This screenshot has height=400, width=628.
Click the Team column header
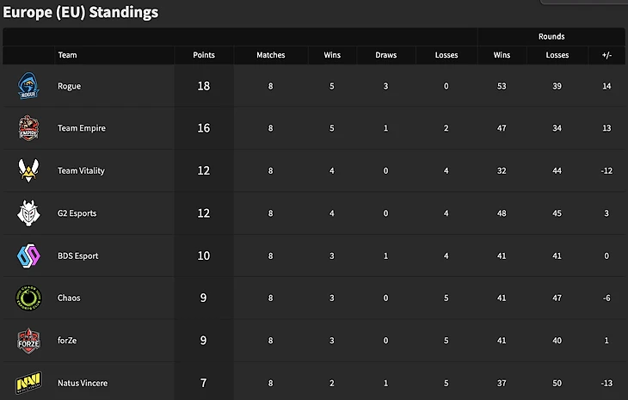coord(67,55)
